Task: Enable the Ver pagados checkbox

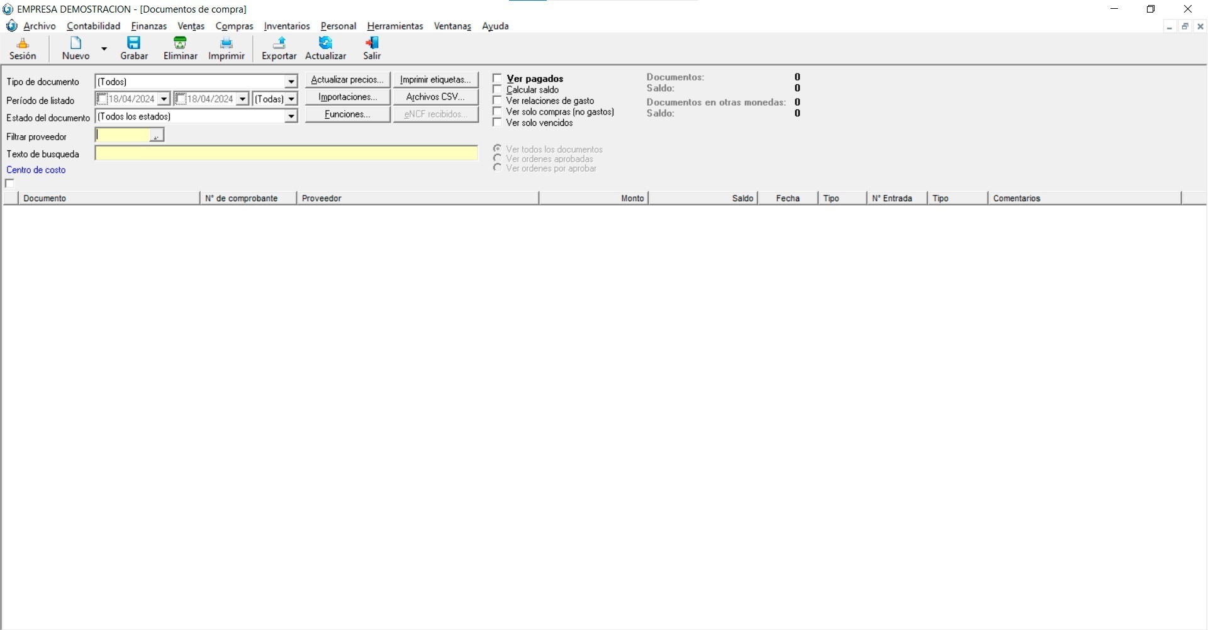Action: 498,79
